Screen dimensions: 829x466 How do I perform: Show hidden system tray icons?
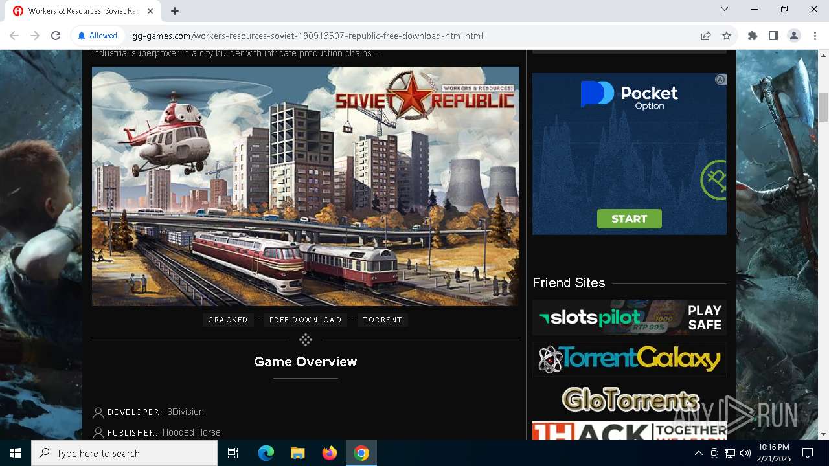click(x=698, y=453)
